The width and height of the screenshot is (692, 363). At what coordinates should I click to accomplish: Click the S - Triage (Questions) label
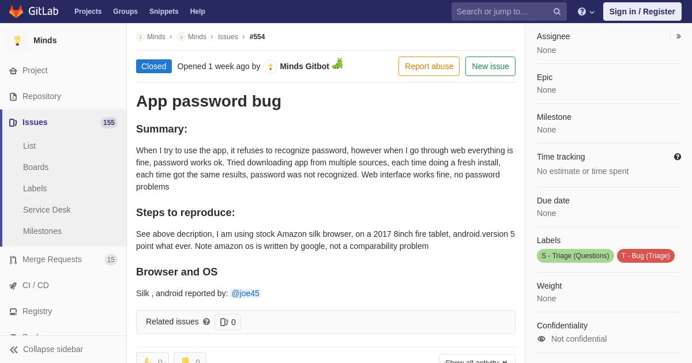click(576, 256)
